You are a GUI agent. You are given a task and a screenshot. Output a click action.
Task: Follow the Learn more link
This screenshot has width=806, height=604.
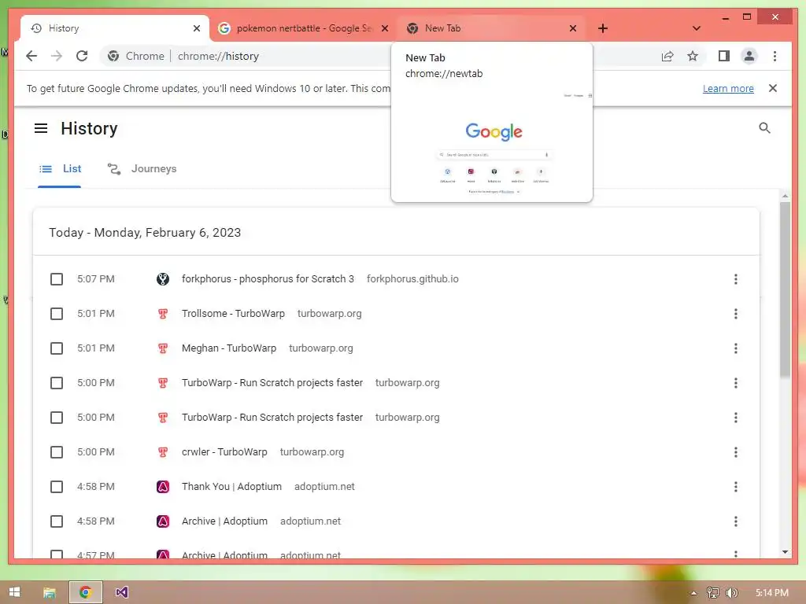click(728, 88)
